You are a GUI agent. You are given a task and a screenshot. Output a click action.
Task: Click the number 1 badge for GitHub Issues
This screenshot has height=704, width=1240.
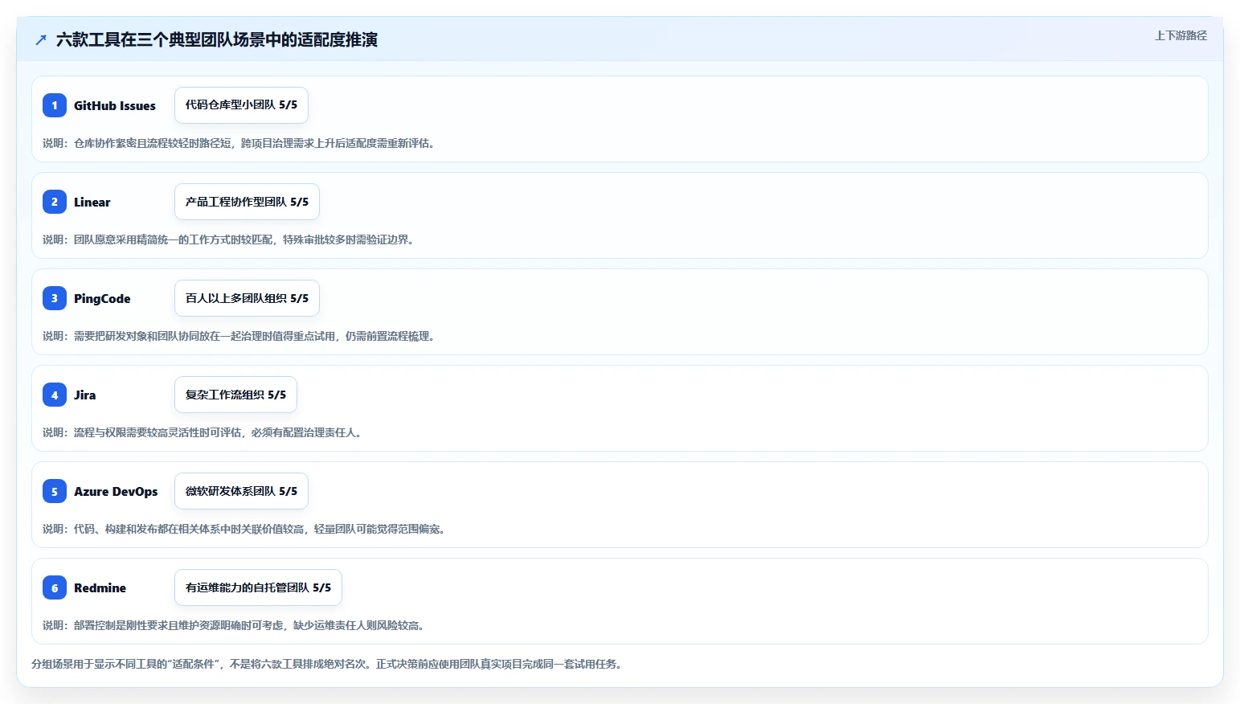pyautogui.click(x=55, y=105)
